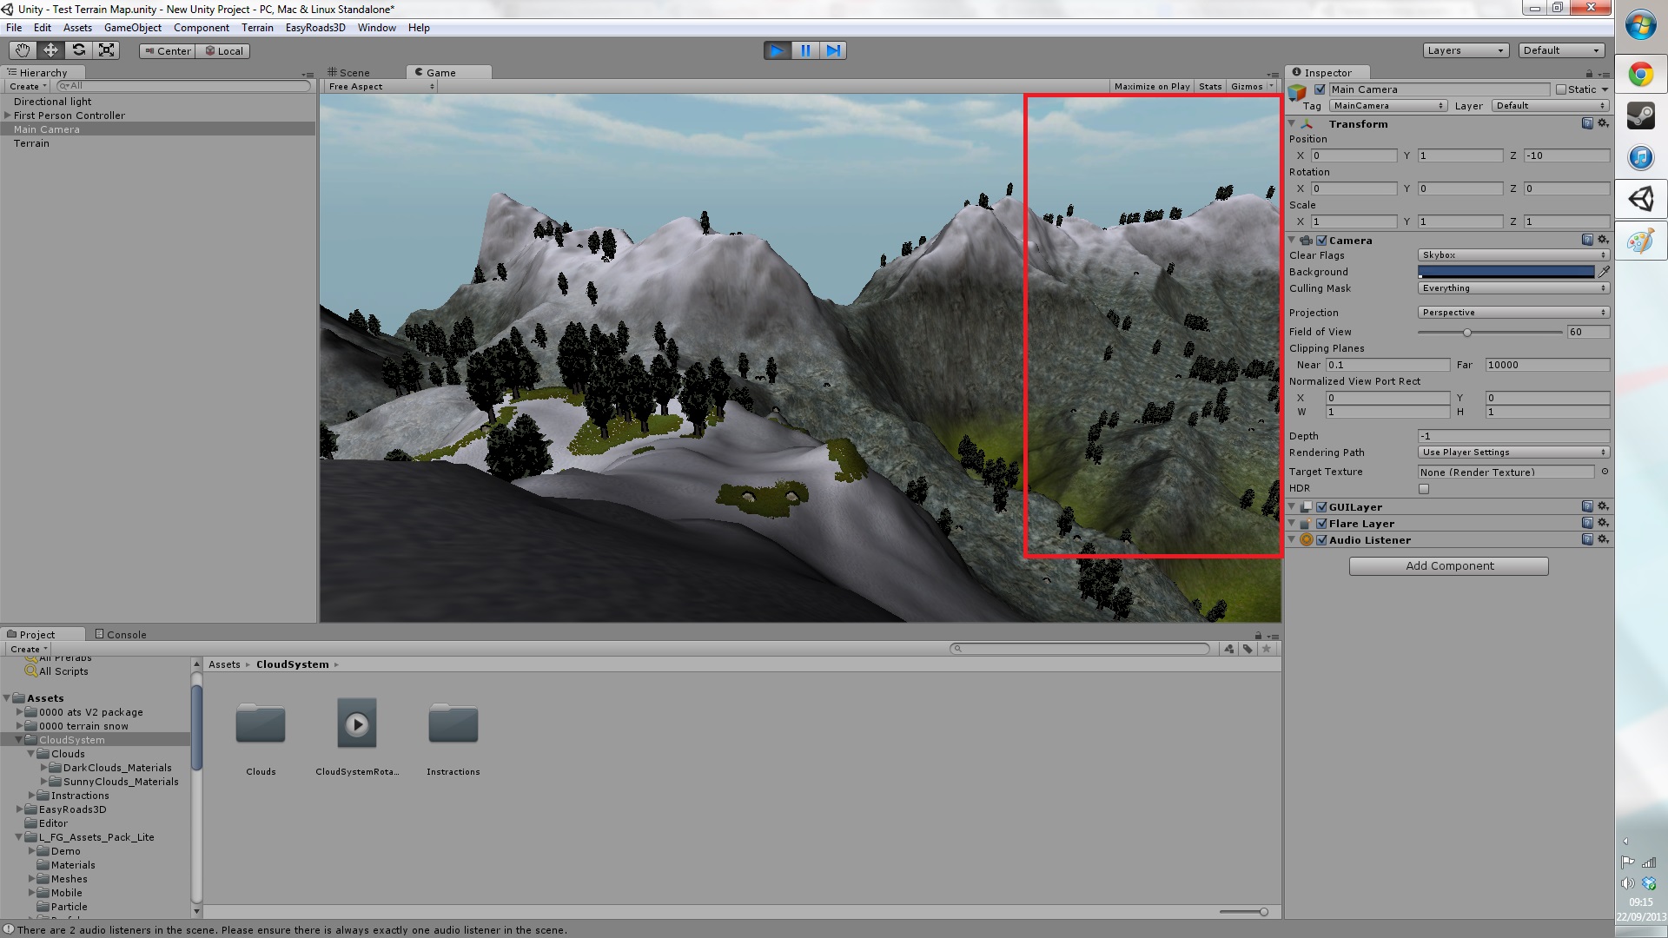Expand First Person Controller in Hierarchy
1668x938 pixels.
point(7,116)
